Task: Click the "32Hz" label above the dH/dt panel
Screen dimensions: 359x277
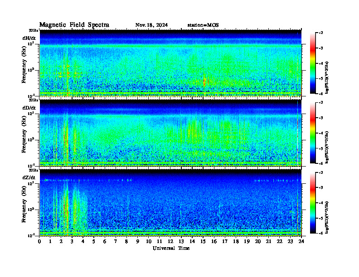Action: [34, 30]
